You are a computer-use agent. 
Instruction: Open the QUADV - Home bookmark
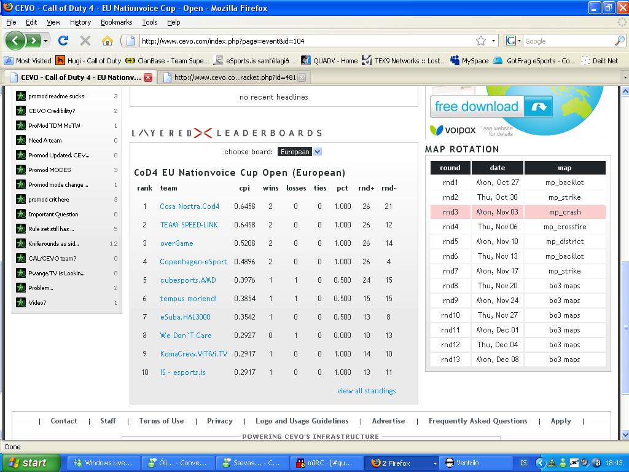click(329, 61)
